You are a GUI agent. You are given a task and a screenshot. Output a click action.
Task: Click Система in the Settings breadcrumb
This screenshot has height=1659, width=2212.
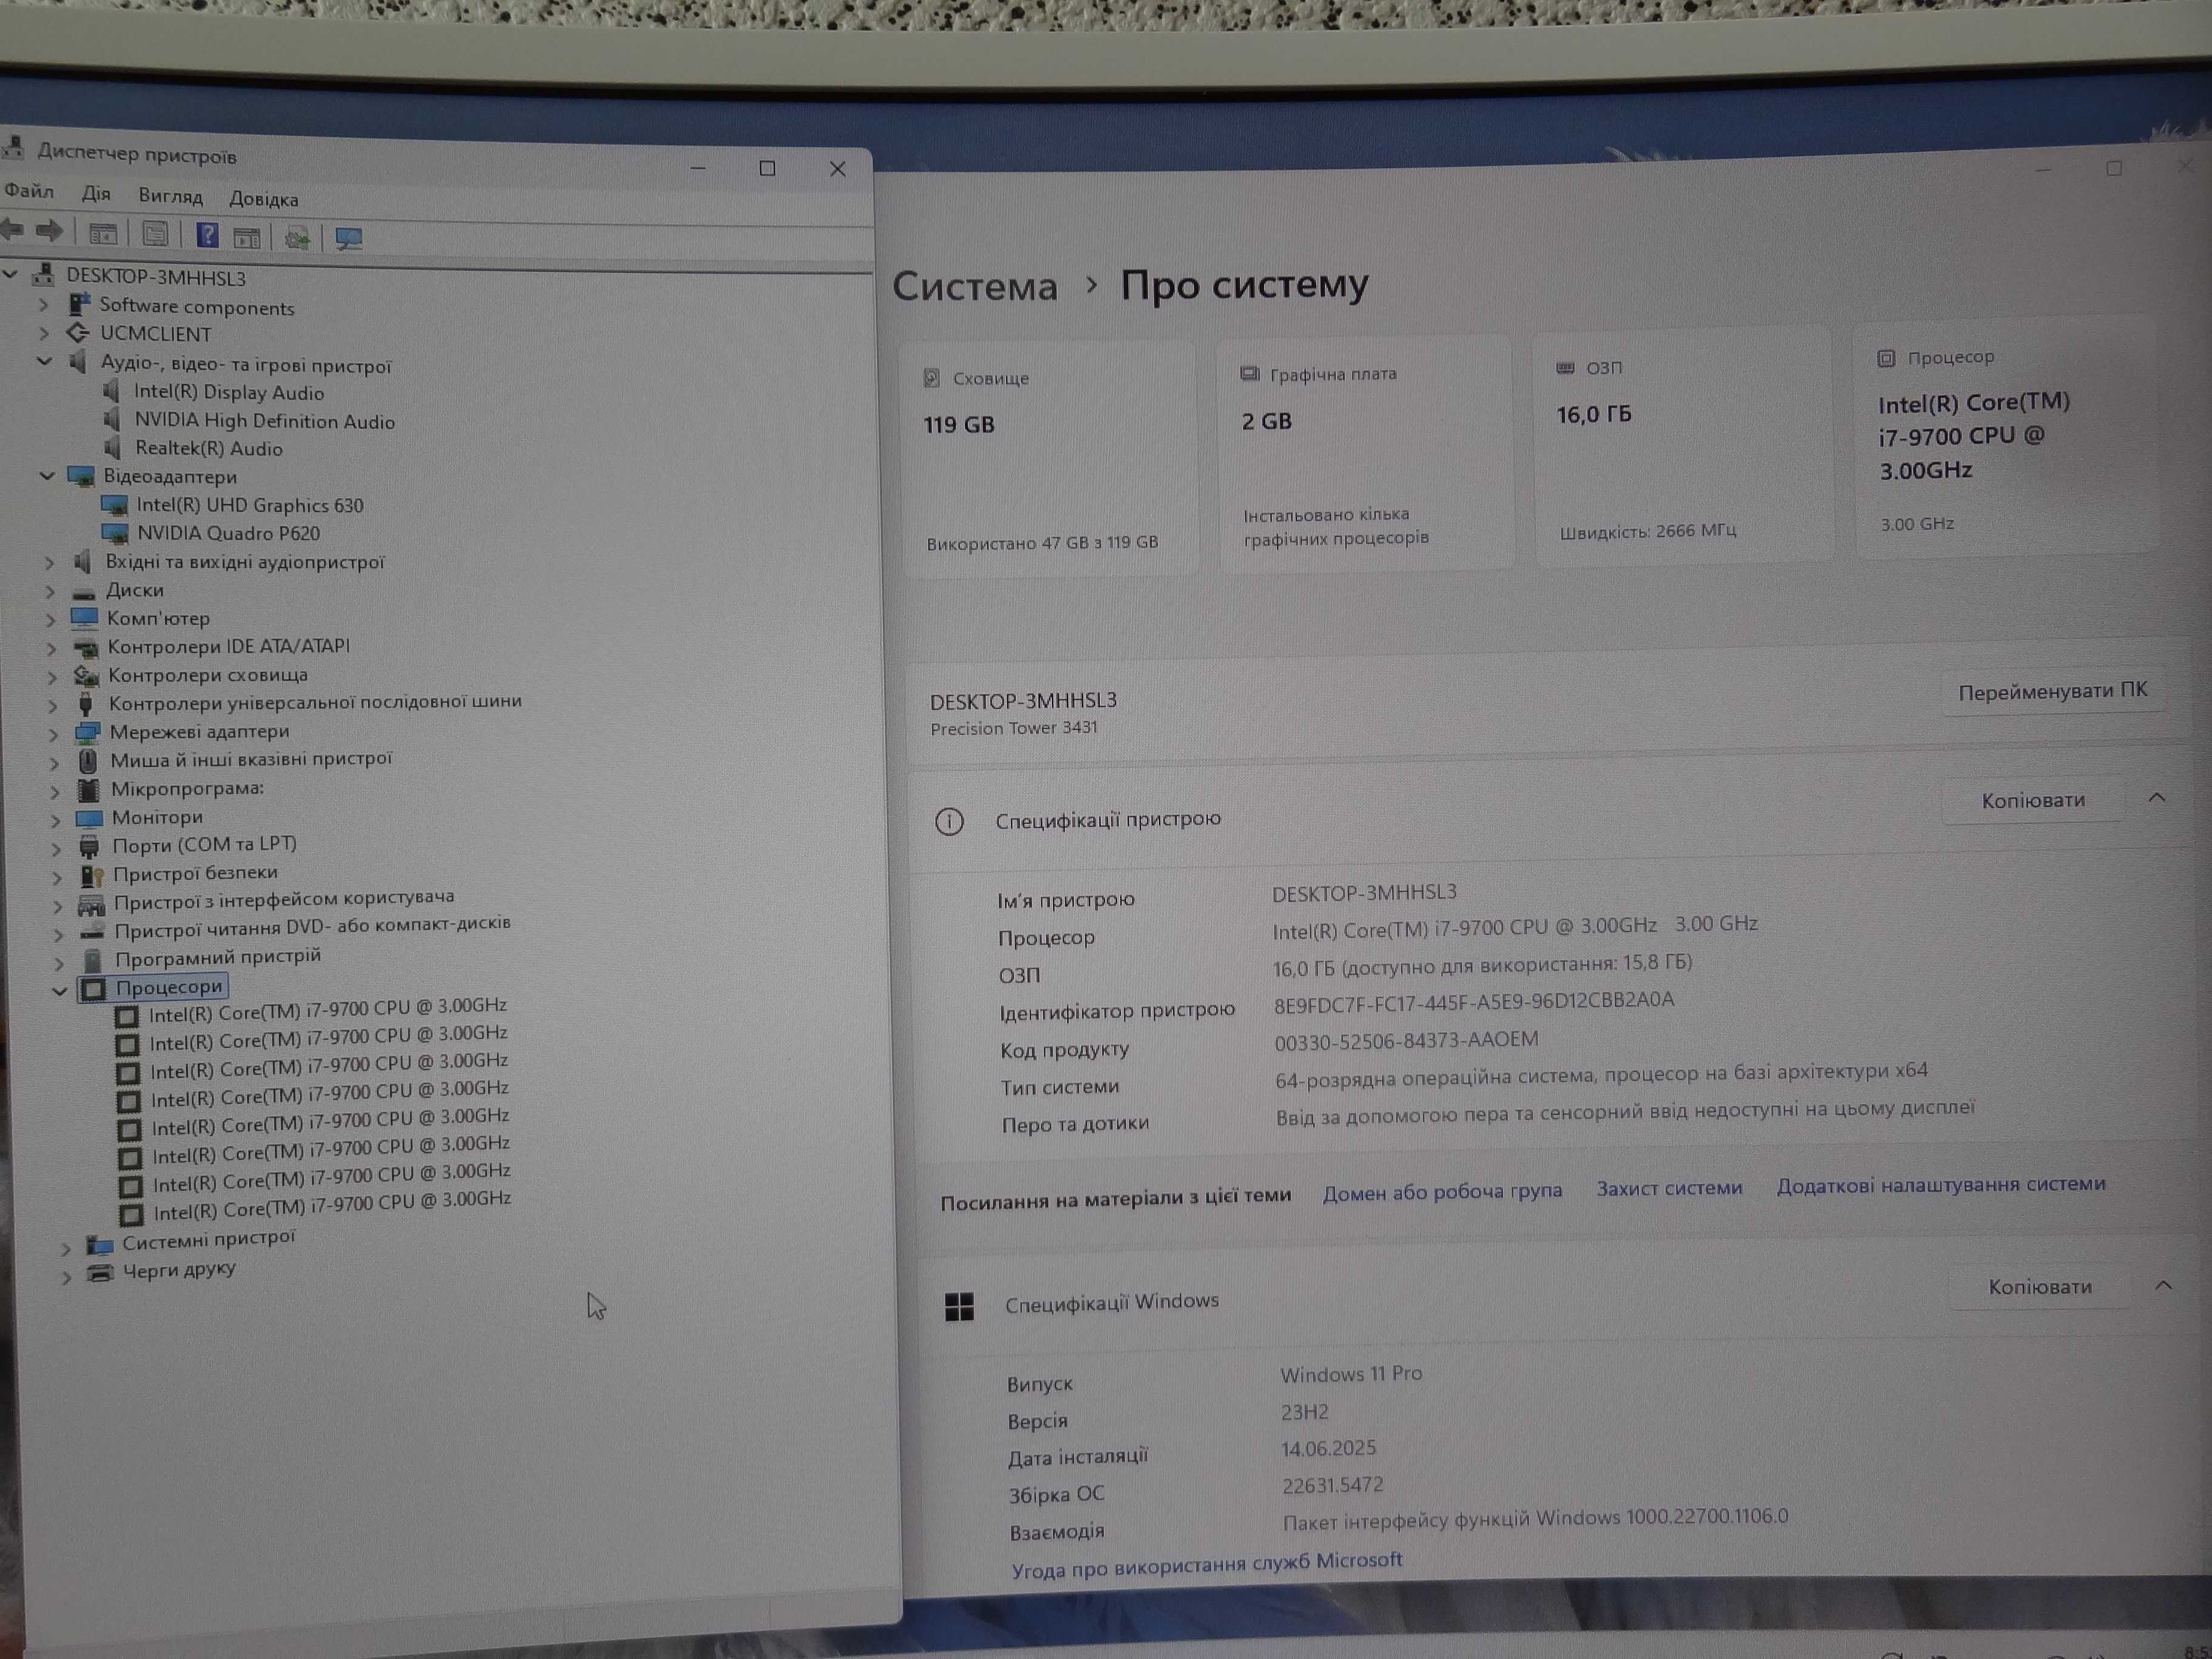[x=975, y=287]
